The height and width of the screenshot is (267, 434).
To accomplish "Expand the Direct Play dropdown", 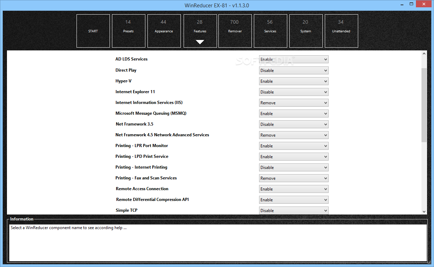I will click(294, 71).
